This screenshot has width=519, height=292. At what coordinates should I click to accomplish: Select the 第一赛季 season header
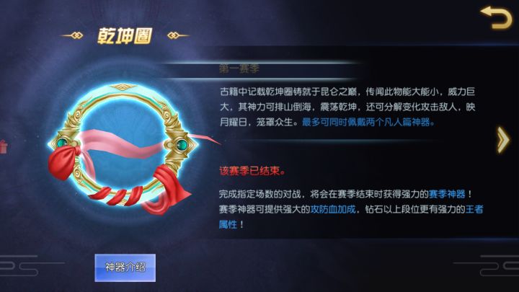[x=239, y=68]
